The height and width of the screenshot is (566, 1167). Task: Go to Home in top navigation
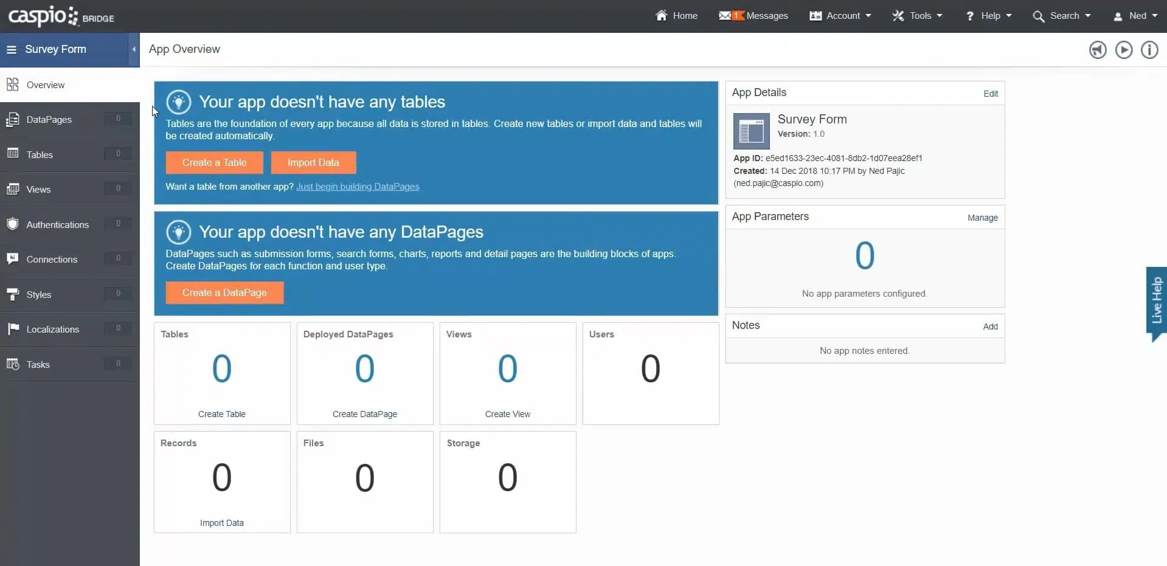tap(676, 16)
